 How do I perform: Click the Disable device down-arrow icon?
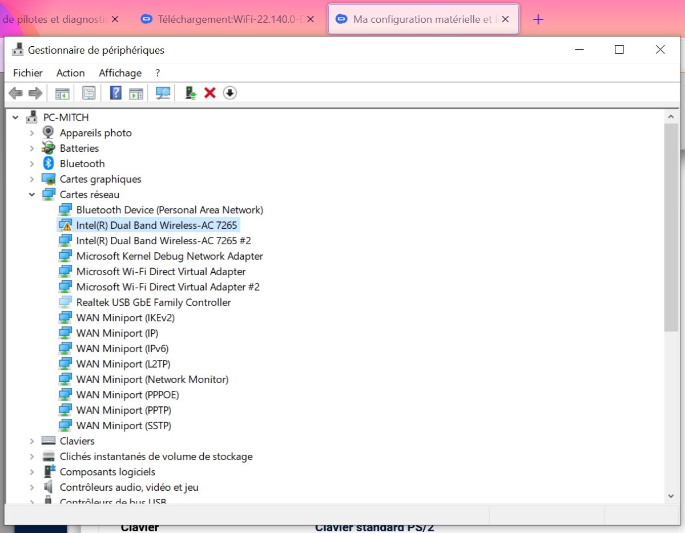click(229, 92)
